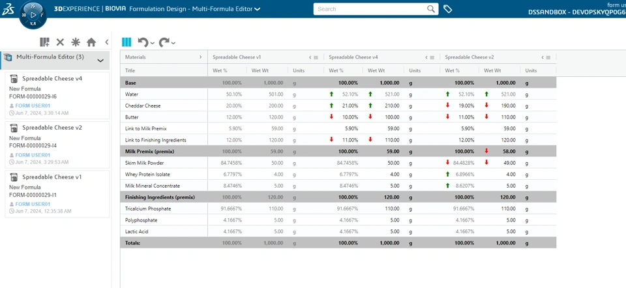Image resolution: width=626 pixels, height=288 pixels.
Task: Click Spreadable Cheese v4 column header
Action: tap(353, 57)
